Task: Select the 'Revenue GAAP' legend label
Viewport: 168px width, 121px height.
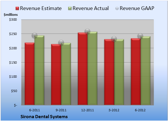Action: click(137, 8)
